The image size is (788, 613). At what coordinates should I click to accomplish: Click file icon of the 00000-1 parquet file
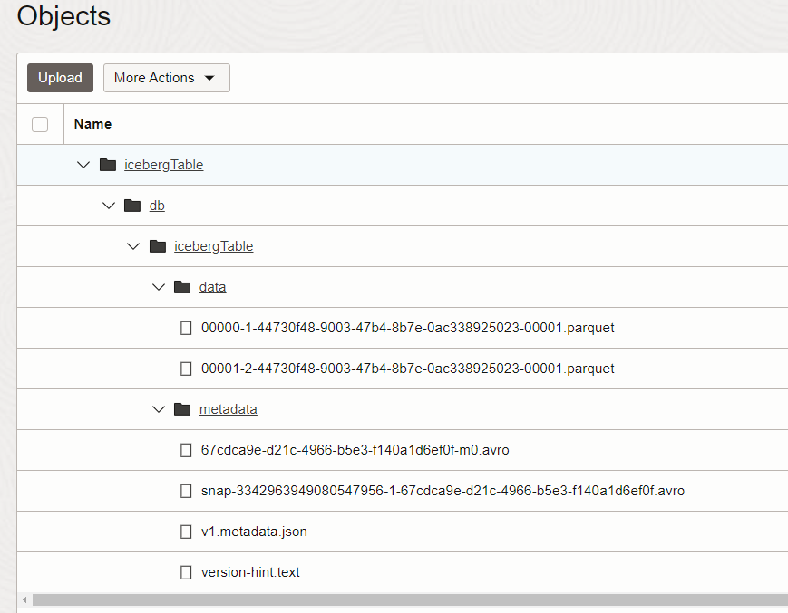point(186,328)
